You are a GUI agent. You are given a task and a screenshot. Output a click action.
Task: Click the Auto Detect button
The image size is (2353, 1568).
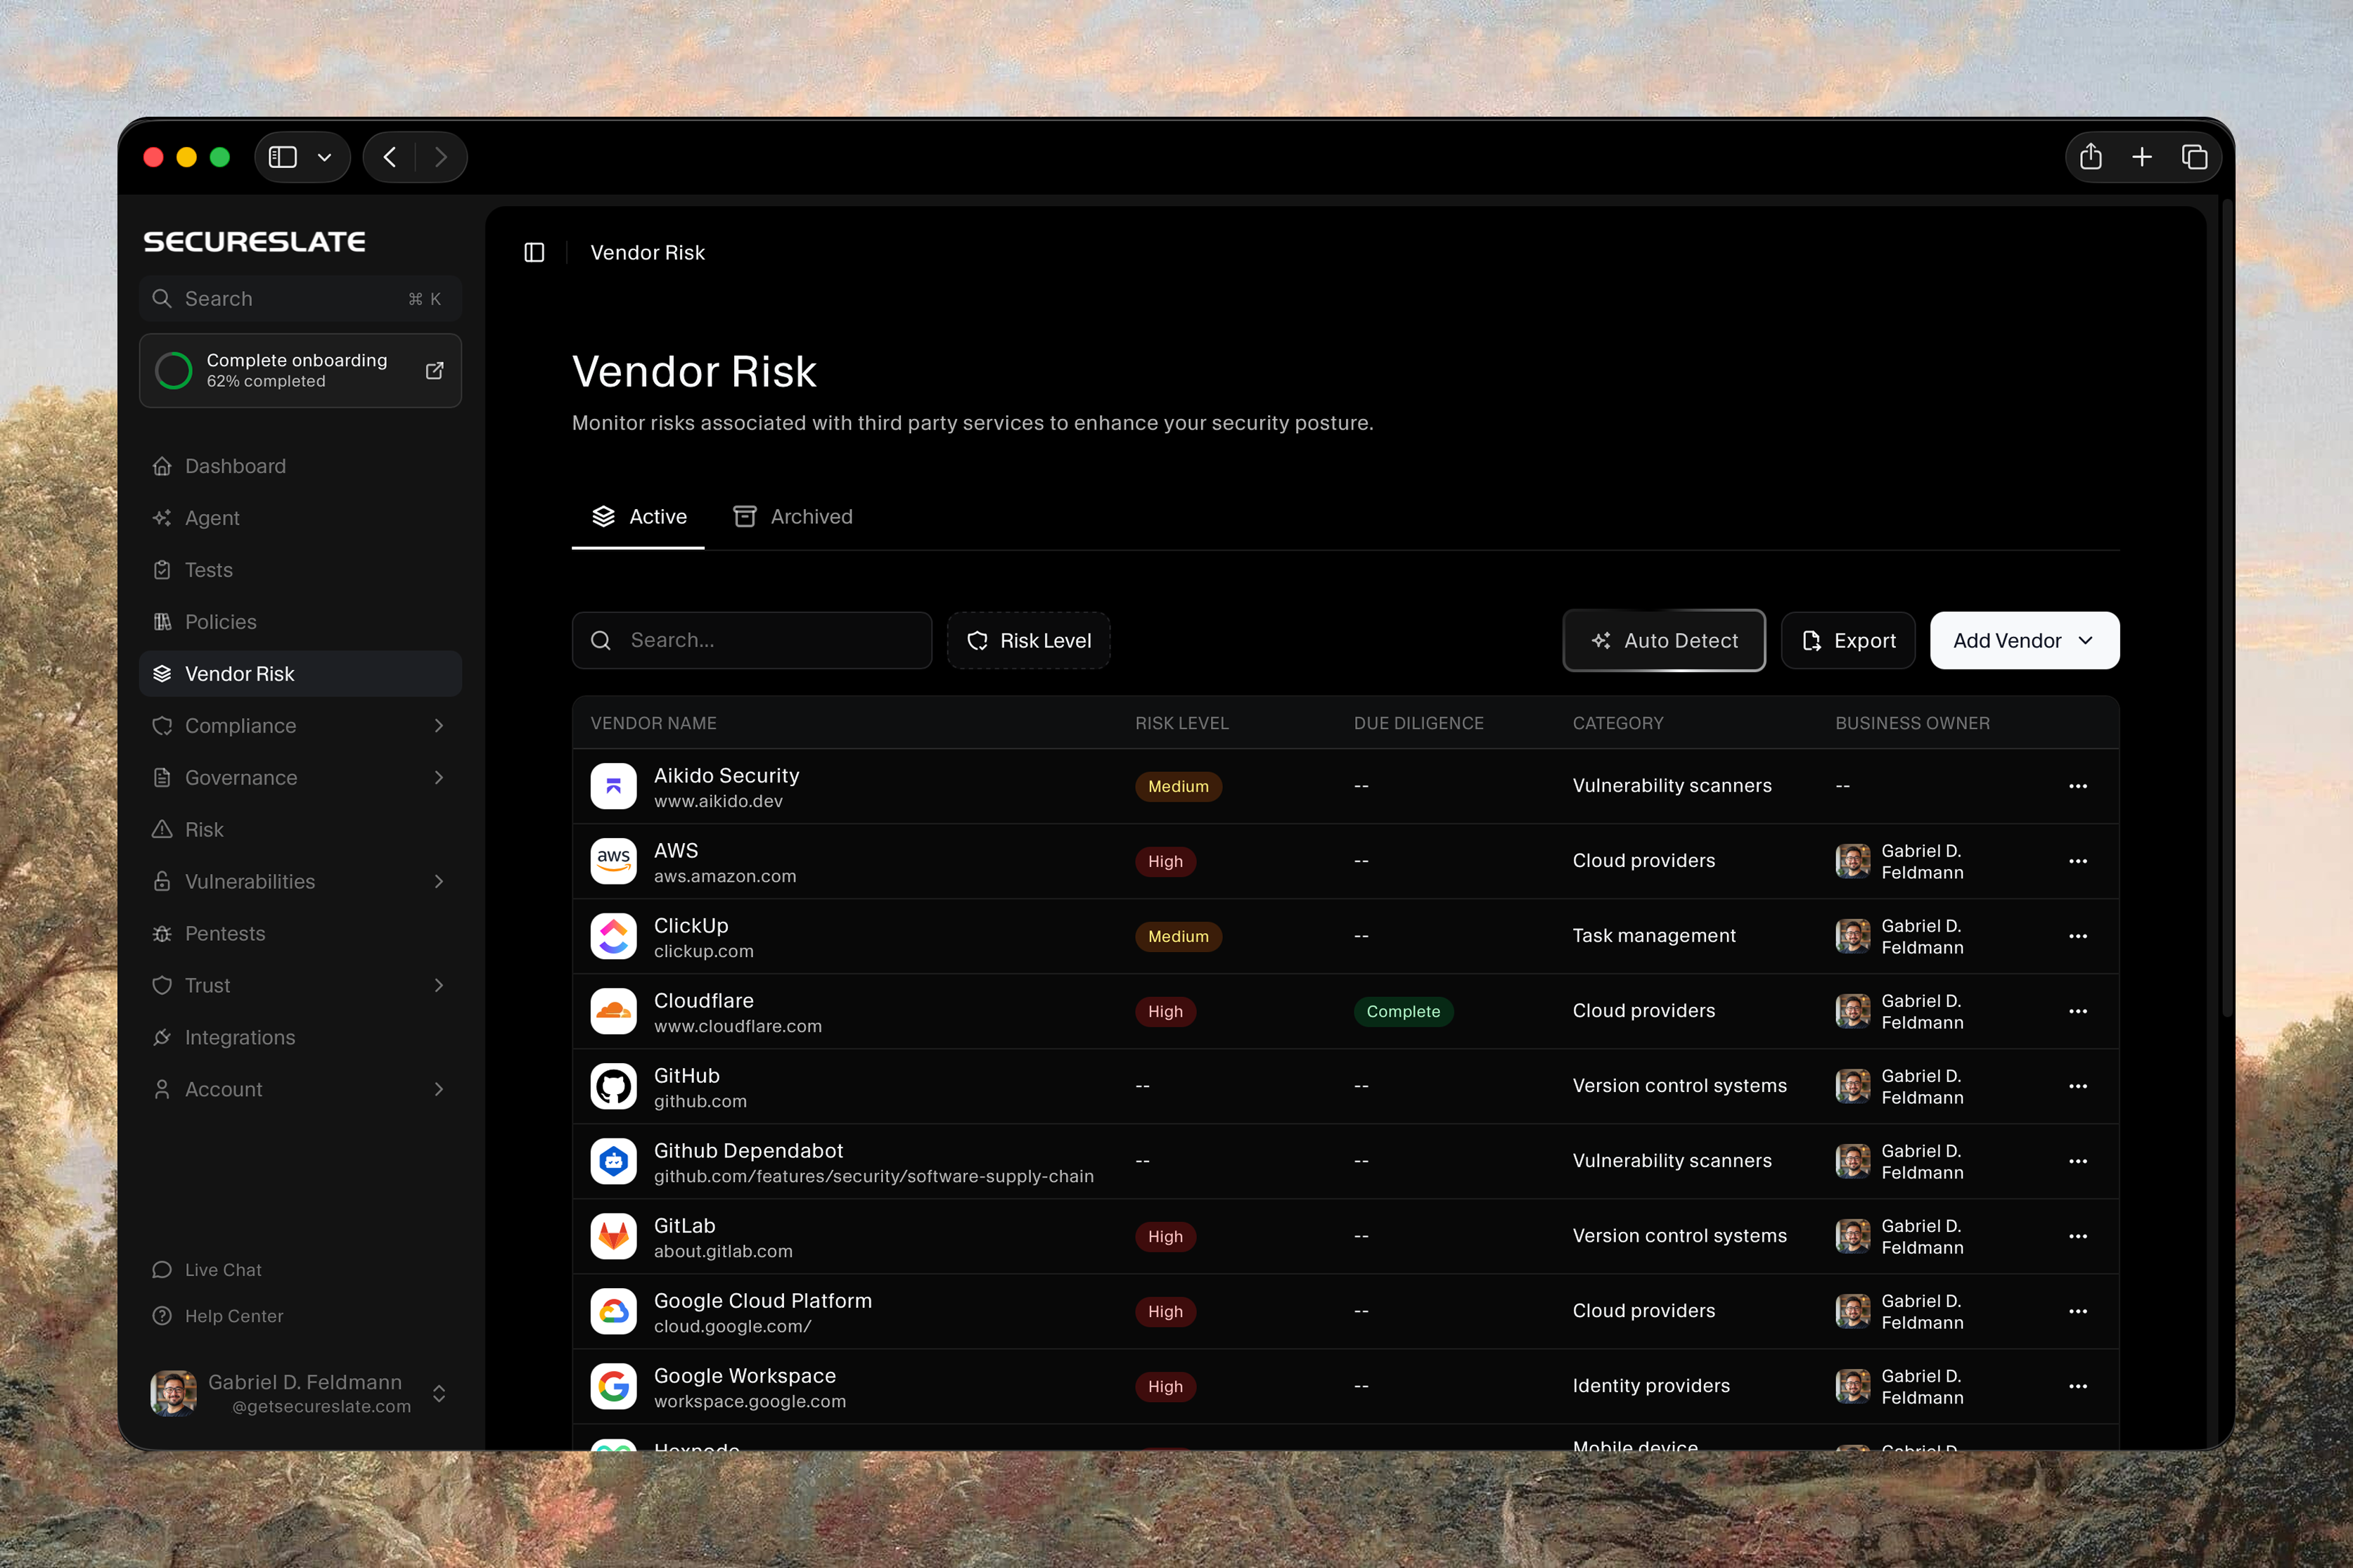coord(1664,640)
